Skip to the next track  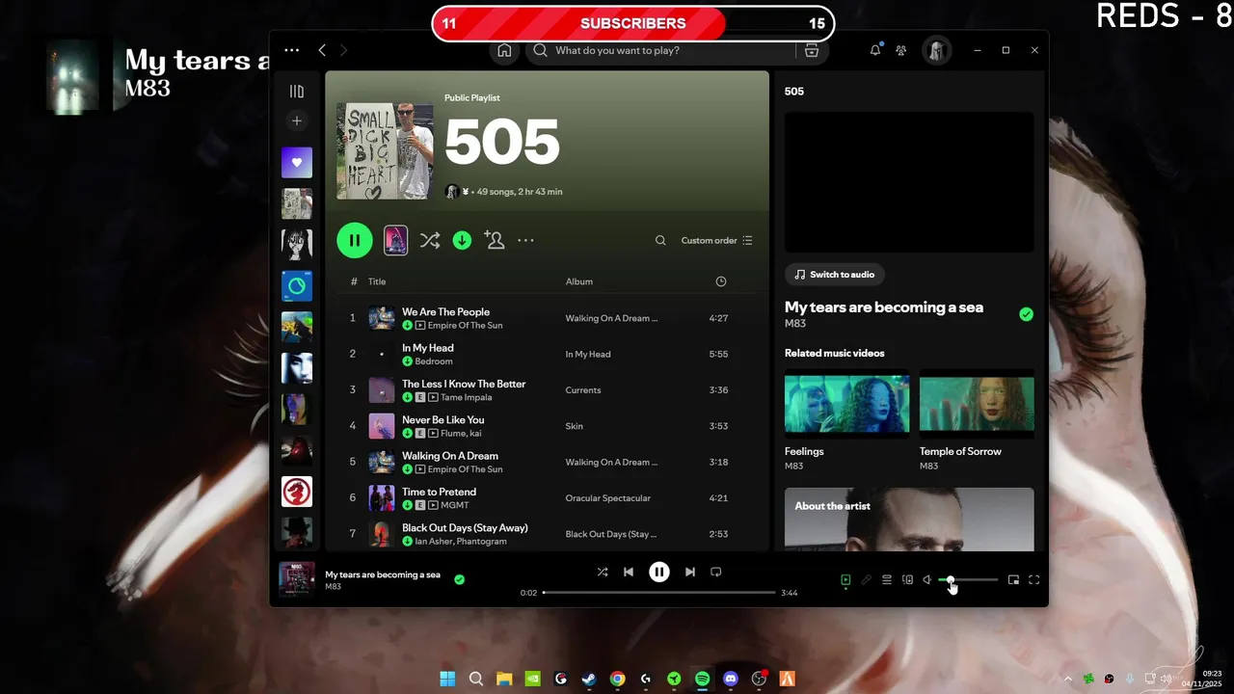(690, 572)
